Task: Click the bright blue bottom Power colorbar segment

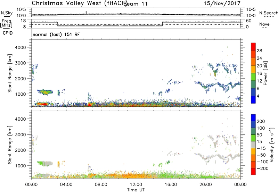Action: 253,99
